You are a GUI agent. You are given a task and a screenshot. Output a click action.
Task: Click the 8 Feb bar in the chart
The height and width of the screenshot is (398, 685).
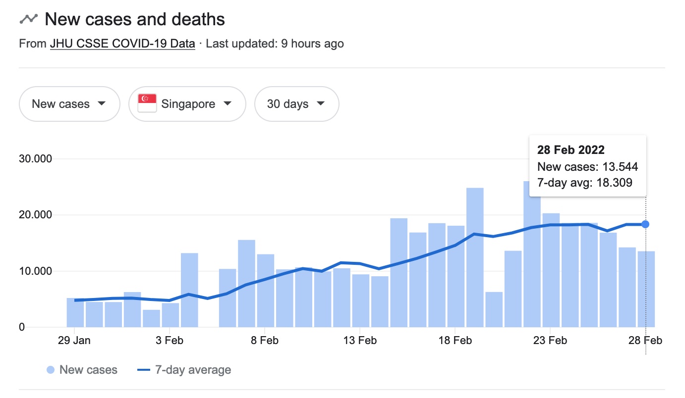click(265, 291)
